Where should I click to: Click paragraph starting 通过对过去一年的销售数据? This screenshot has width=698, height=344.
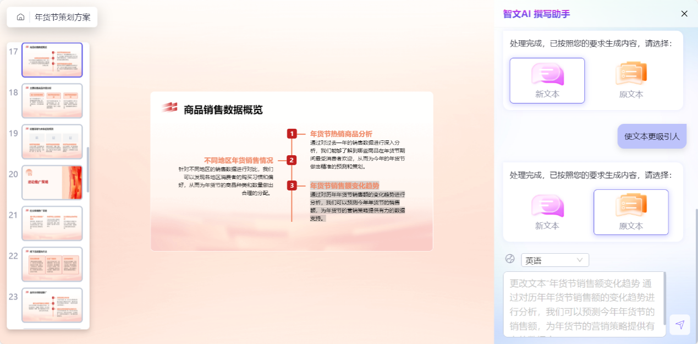pyautogui.click(x=358, y=154)
